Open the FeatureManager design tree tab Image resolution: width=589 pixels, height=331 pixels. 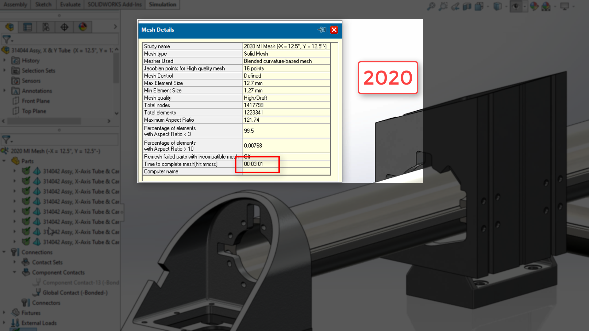pos(10,27)
